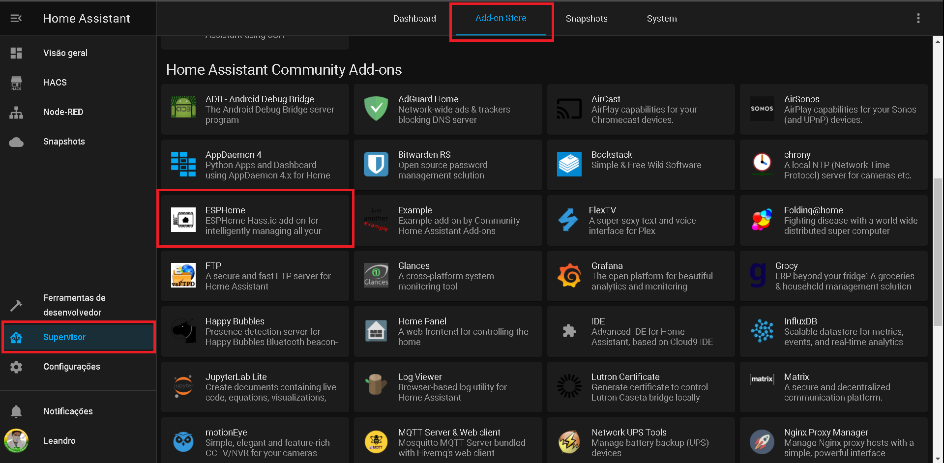This screenshot has width=944, height=463.
Task: Click the Snapshots cloud icon in sidebar
Action: click(x=16, y=142)
